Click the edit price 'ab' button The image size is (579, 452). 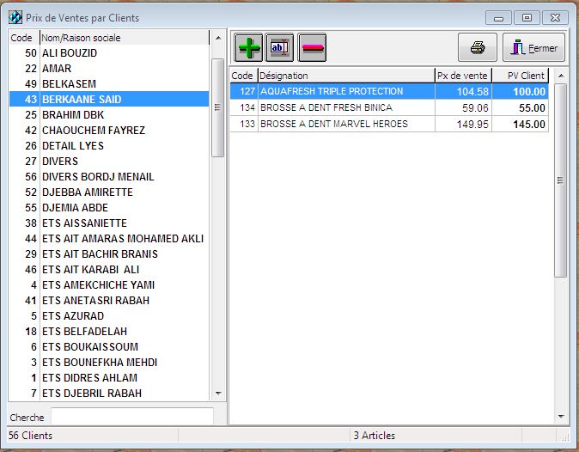click(x=279, y=47)
